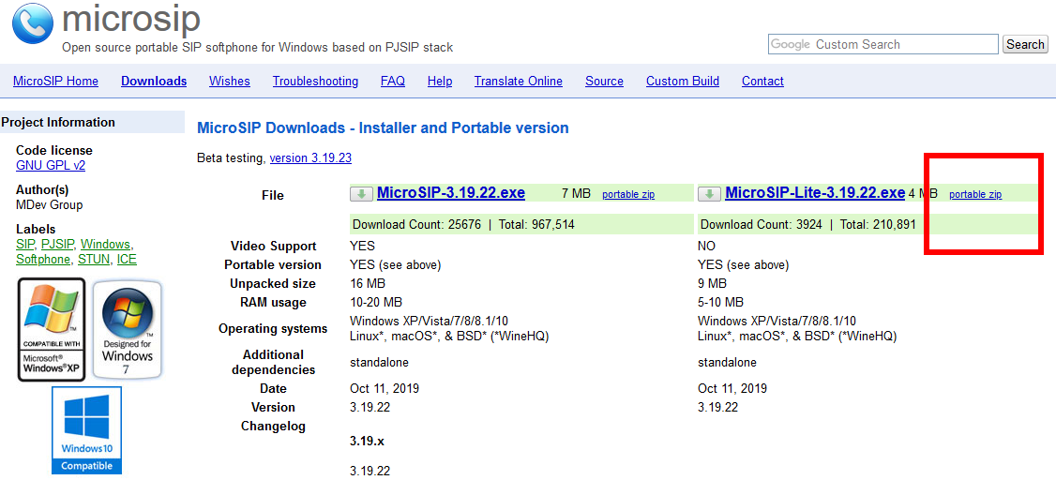Click the green download arrow for MicroSIP-Lite-3.19.22.exe

coord(709,195)
